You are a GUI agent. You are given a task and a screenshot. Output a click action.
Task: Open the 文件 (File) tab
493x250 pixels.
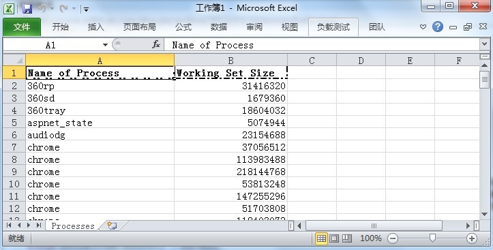pyautogui.click(x=22, y=27)
